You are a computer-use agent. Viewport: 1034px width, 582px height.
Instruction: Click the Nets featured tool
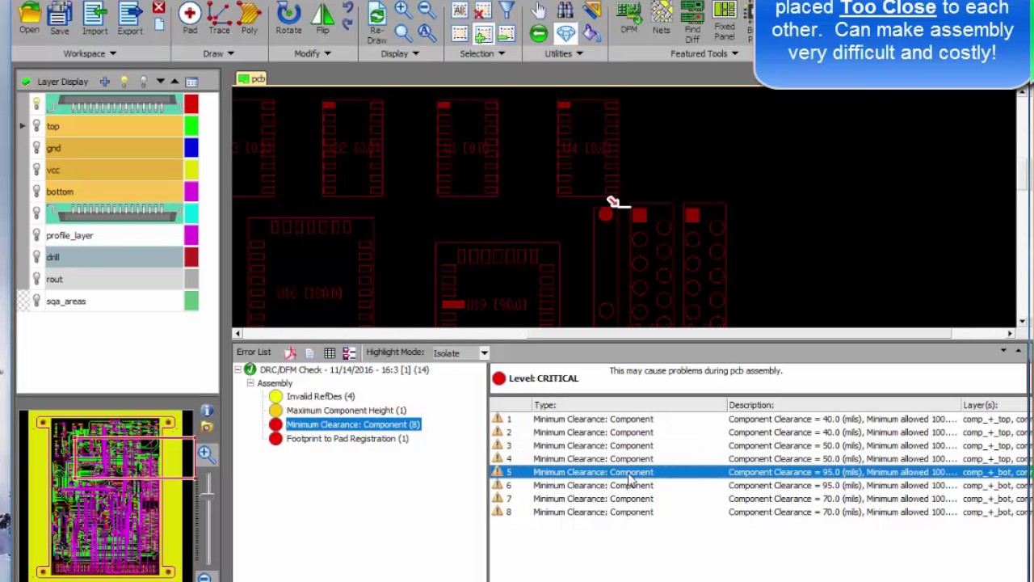click(661, 17)
